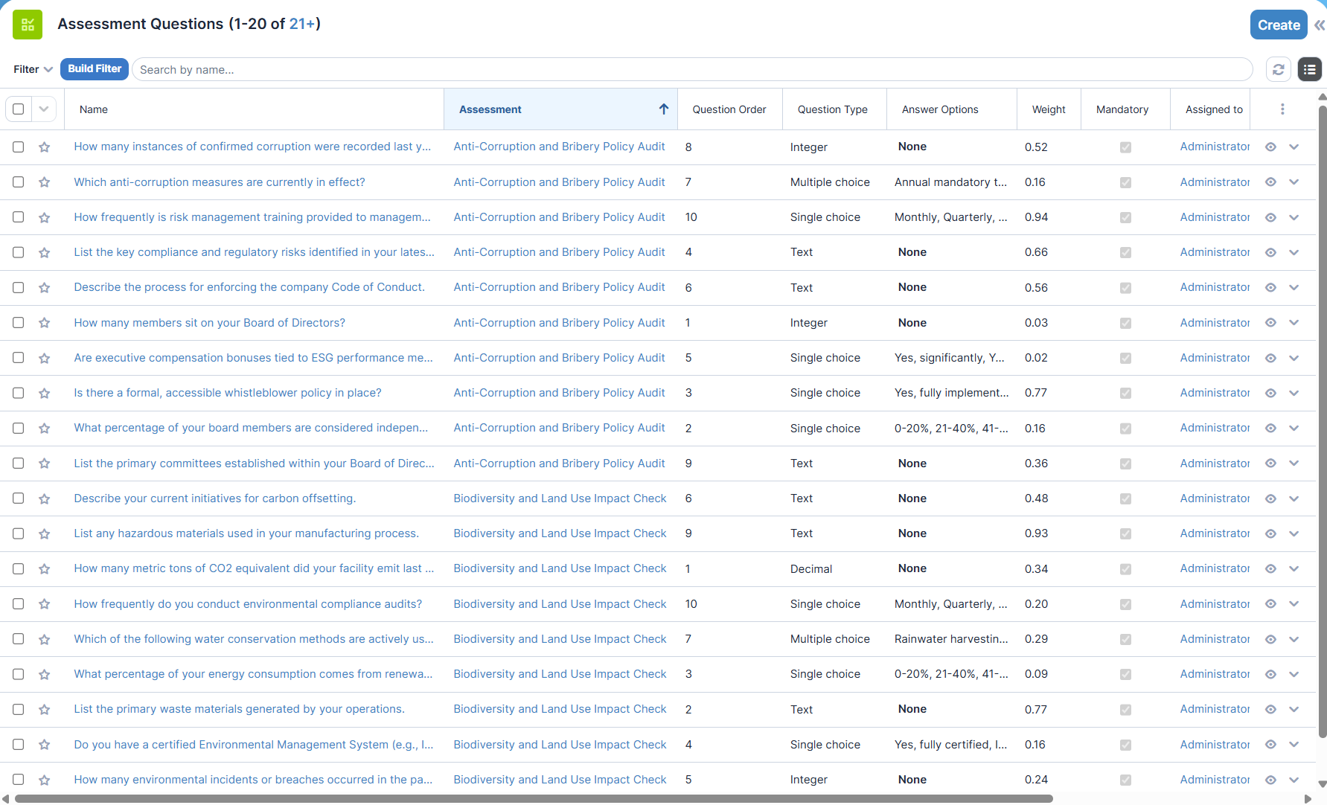Click the Search by name input field
Image resolution: width=1327 pixels, height=805 pixels.
692,69
